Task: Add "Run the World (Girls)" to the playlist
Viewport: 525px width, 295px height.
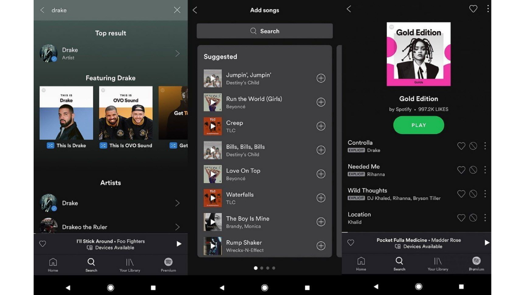Action: 321,102
